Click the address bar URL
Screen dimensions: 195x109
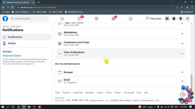pos(38,7)
